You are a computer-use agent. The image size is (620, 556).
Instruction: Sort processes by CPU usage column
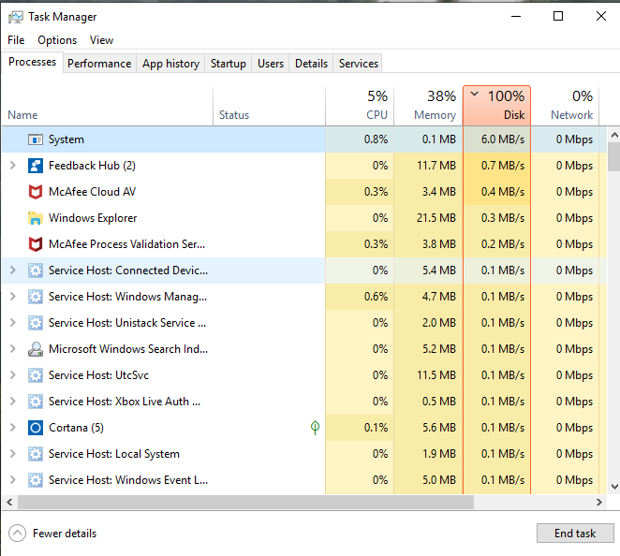tap(360, 106)
